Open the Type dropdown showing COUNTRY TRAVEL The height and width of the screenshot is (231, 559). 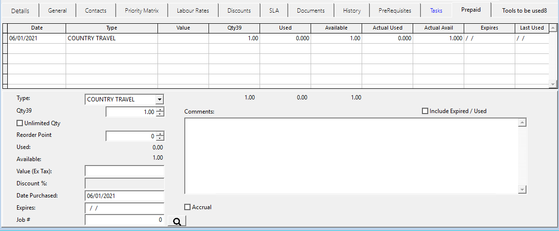click(159, 99)
